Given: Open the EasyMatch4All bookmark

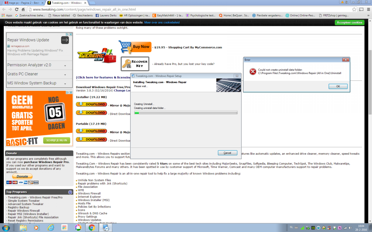Looking at the screenshot, I should click(168, 15).
